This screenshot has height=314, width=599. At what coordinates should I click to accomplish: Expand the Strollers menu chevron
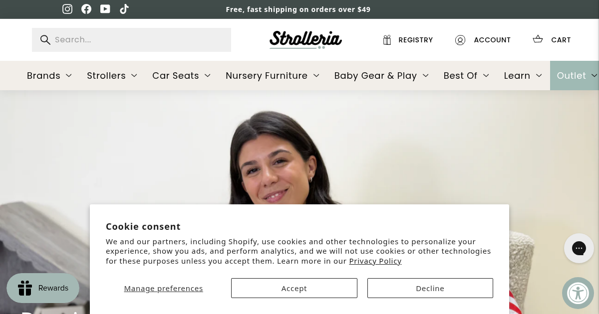[134, 76]
